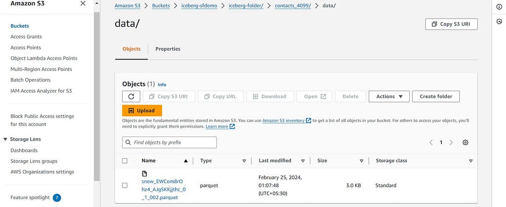Click the Create folder button

click(x=436, y=96)
